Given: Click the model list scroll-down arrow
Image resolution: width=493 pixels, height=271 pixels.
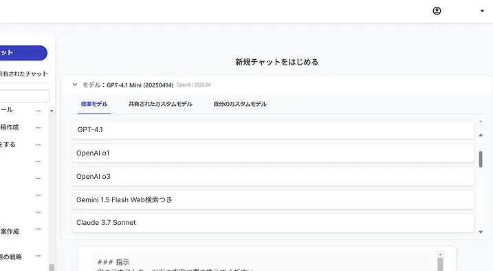Looking at the screenshot, I should point(481,232).
